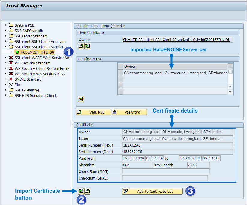Click SSL client Anonymous folder icon
The height and width of the screenshot is (205, 247).
point(11,41)
